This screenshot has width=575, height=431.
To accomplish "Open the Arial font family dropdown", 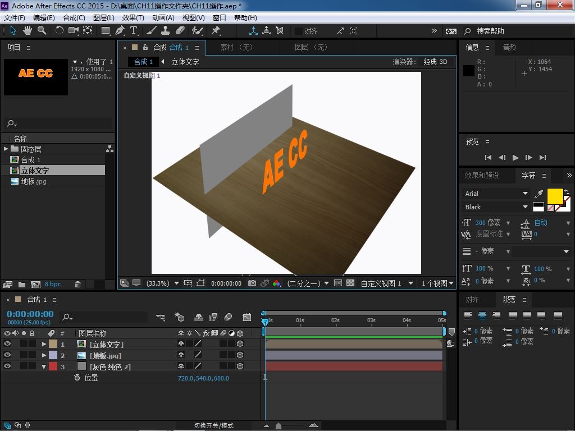I will (496, 194).
